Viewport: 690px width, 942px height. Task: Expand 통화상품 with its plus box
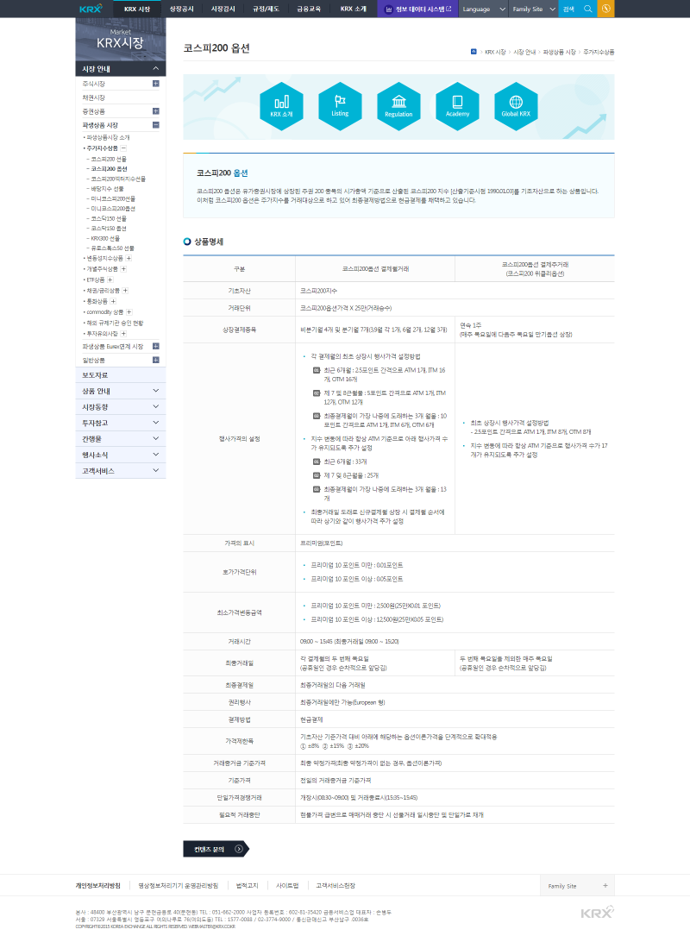coord(113,302)
